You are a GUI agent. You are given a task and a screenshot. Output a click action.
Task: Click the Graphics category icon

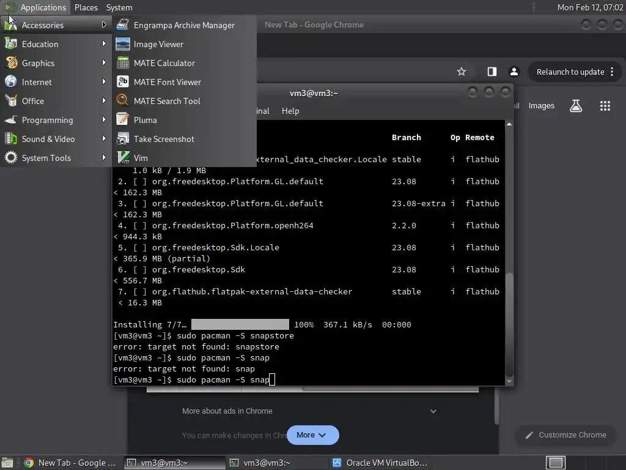11,63
